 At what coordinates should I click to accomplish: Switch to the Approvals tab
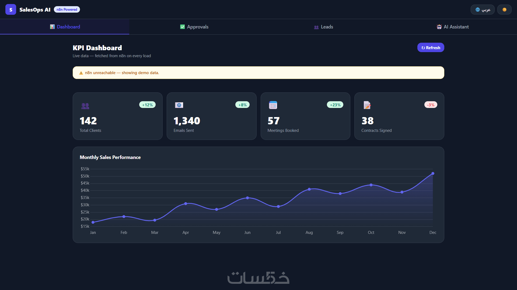coord(194,27)
